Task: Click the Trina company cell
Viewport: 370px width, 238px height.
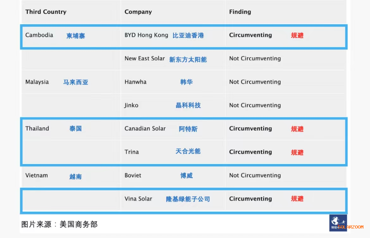Action: coord(132,152)
